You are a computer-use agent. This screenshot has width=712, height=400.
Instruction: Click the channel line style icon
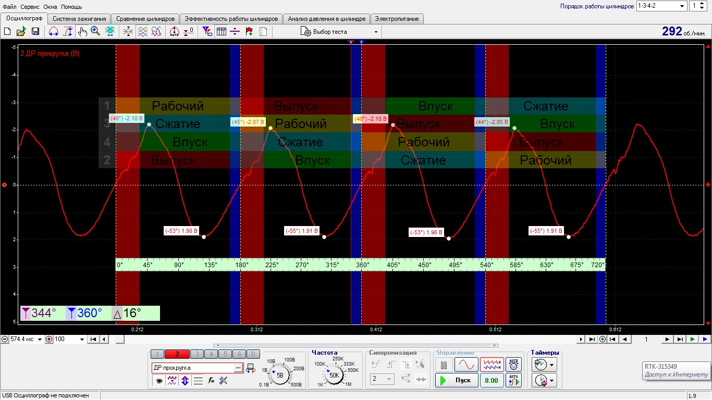pyautogui.click(x=198, y=381)
